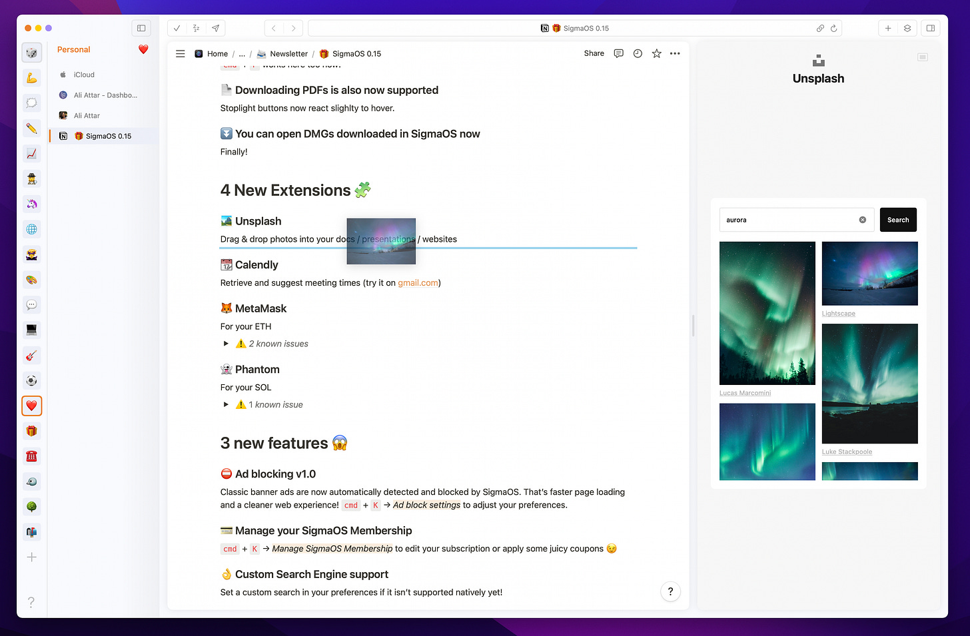
Task: Mark page done with checkmark icon
Action: point(177,28)
